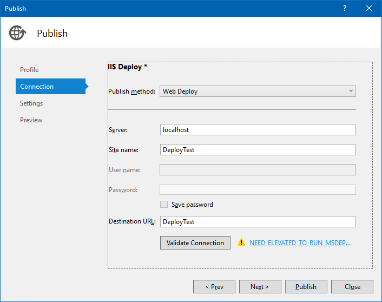This screenshot has width=382, height=302.
Task: Click the Publish method label
Action: click(x=131, y=91)
